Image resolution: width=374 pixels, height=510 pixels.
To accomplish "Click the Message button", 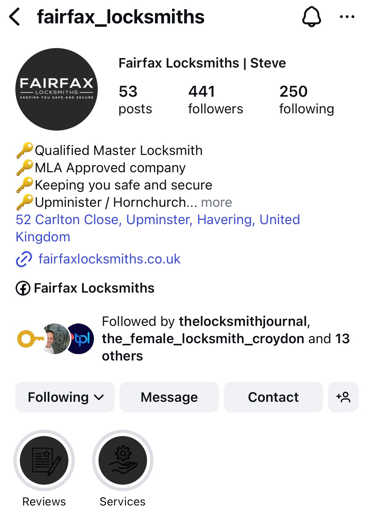I will 169,397.
